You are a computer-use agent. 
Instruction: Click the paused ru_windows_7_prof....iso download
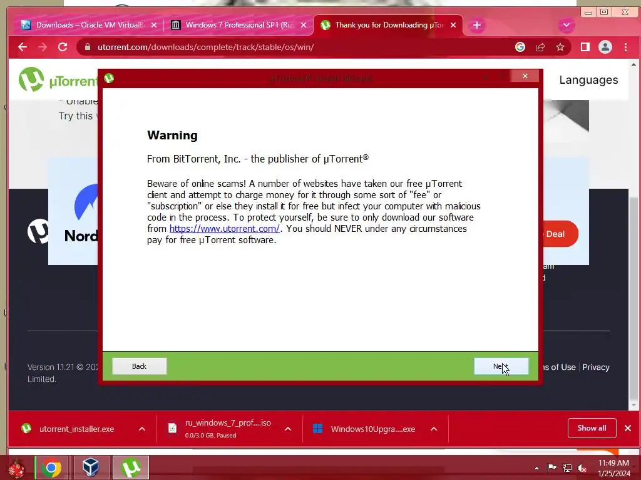coord(221,428)
